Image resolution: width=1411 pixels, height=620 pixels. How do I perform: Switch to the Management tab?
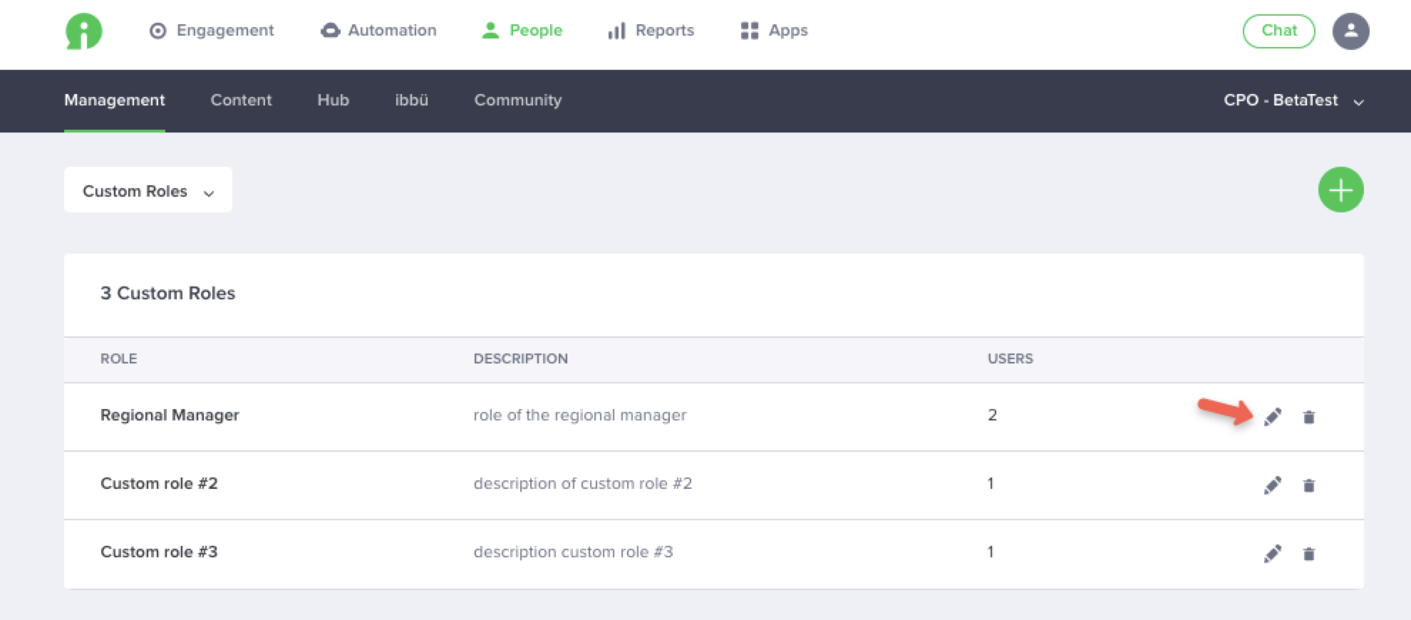pos(115,100)
